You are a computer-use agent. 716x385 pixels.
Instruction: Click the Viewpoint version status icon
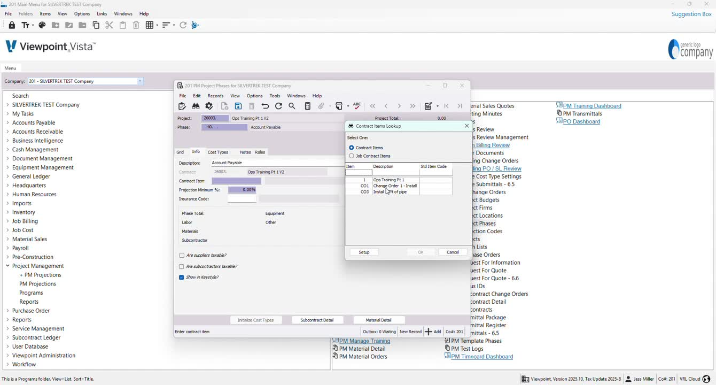coord(525,379)
